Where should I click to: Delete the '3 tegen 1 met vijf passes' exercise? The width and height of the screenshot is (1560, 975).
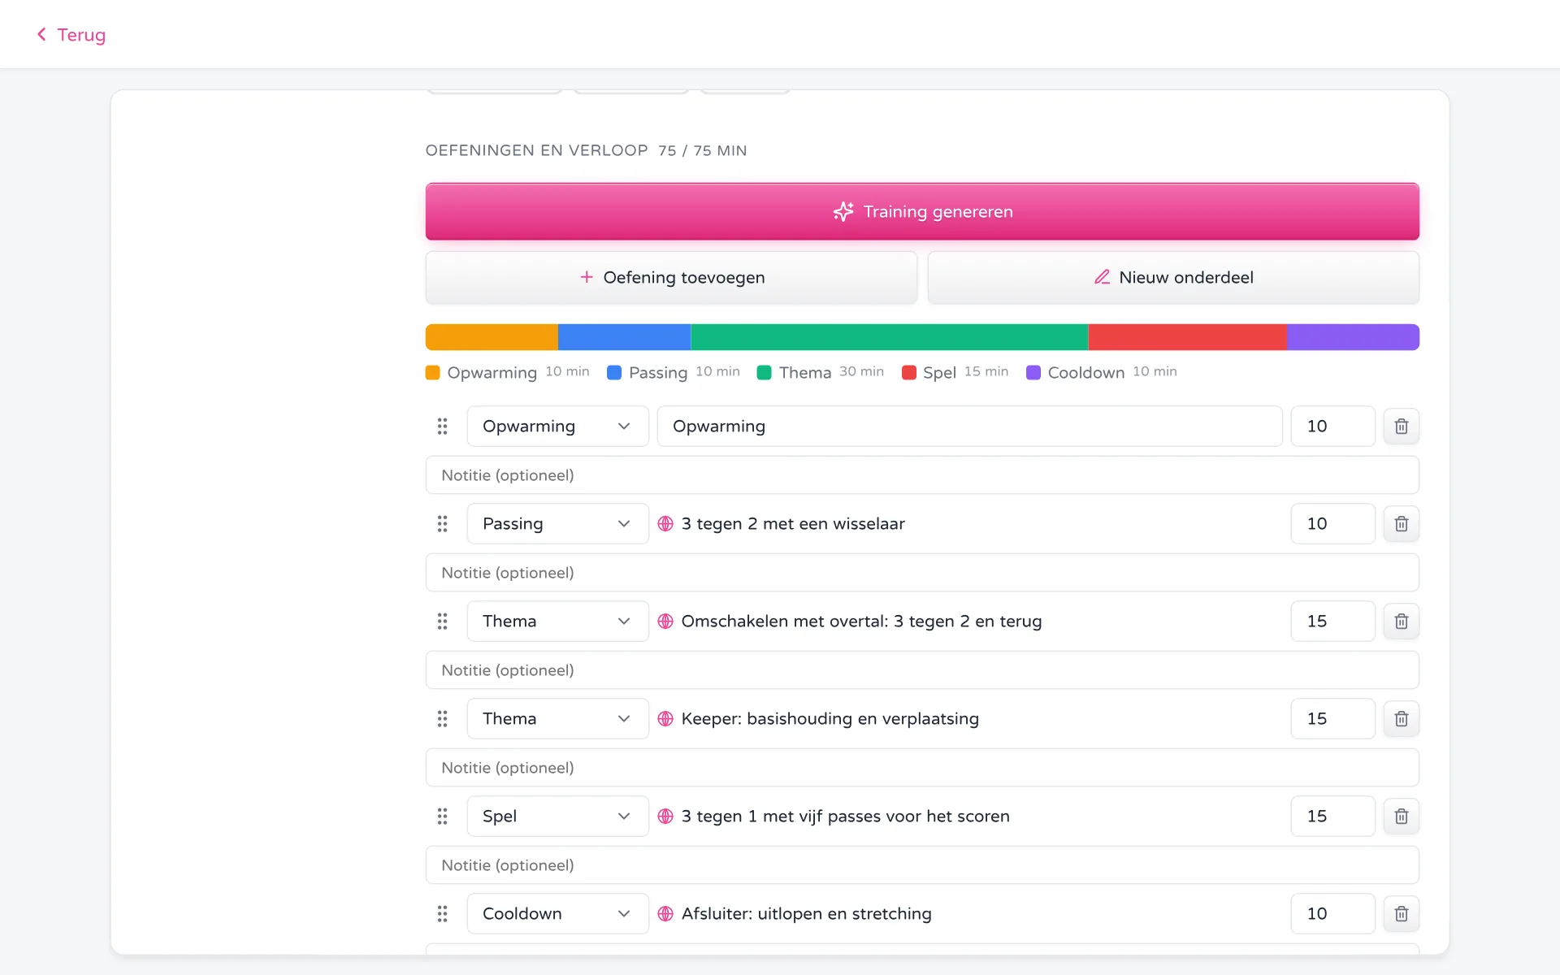point(1401,816)
